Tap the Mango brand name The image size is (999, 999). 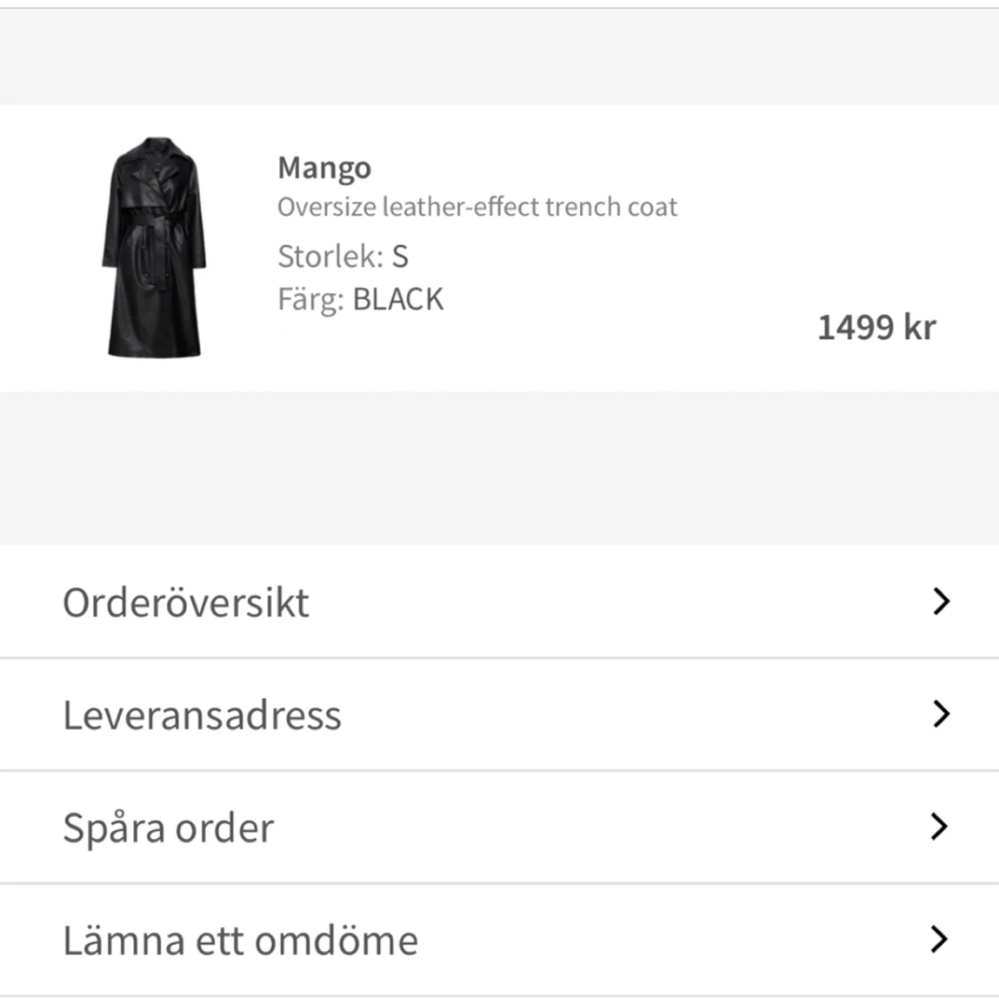(x=324, y=168)
